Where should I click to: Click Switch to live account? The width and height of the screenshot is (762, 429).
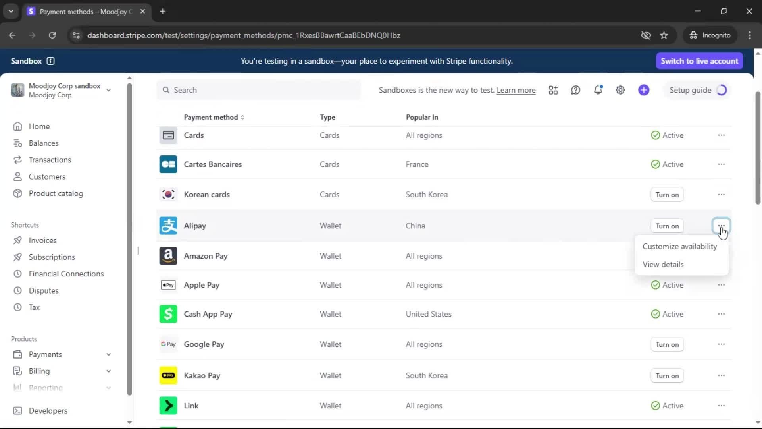click(x=699, y=61)
